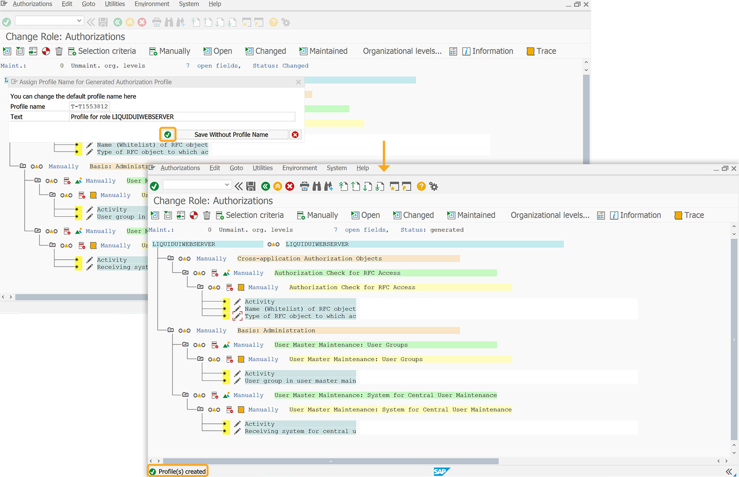Image resolution: width=739 pixels, height=477 pixels.
Task: Click the Find Next binoculars-plus icon in front window
Action: (328, 186)
